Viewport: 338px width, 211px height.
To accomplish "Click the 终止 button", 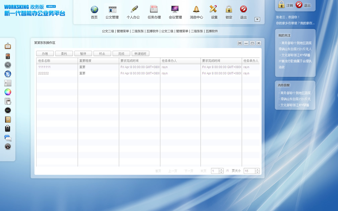I will (x=102, y=54).
